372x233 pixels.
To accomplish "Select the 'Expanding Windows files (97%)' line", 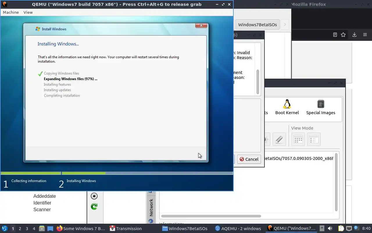I will [70, 79].
